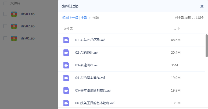The image size is (208, 109).
Task: Click video icon for 06-线条工具的基本绘制.avi
Action: 66,103
